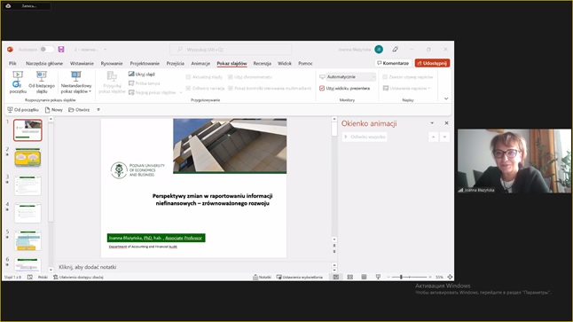Switch to Wstawianie tab
The height and width of the screenshot is (322, 573).
click(82, 63)
